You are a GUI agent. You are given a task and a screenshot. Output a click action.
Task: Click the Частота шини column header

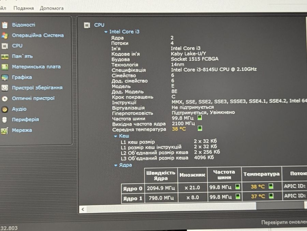[224, 174]
